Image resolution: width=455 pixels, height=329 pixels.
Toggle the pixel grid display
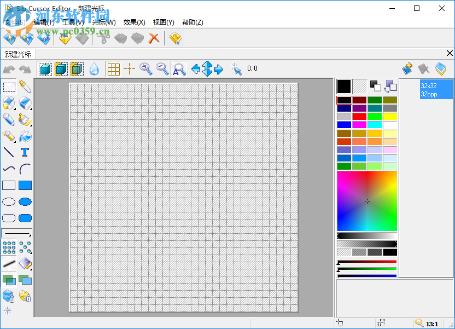click(113, 68)
